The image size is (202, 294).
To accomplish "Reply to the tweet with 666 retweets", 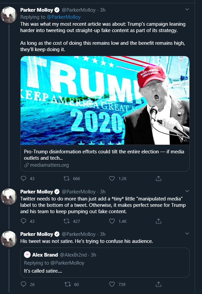I will (x=23, y=178).
